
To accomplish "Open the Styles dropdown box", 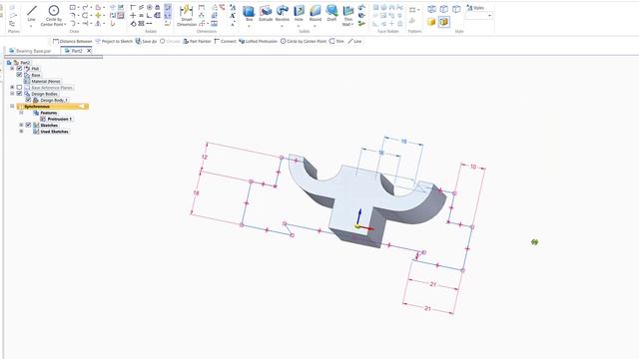I will (479, 16).
